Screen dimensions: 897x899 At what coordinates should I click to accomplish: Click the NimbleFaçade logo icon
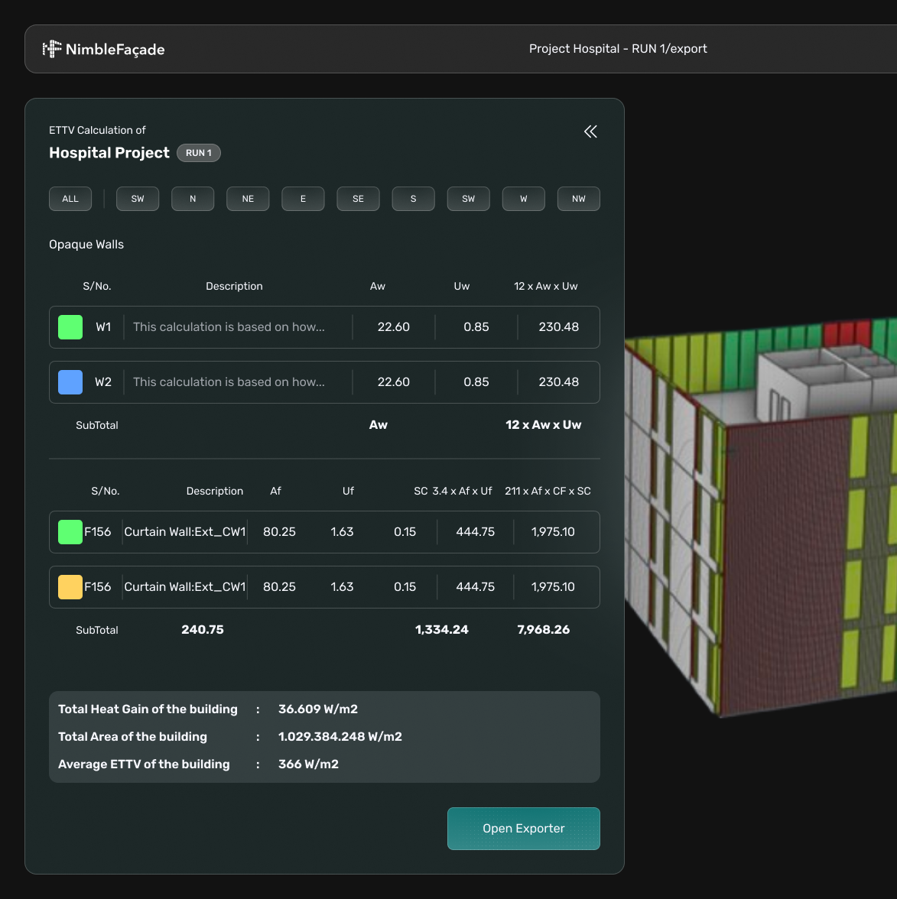tap(52, 49)
